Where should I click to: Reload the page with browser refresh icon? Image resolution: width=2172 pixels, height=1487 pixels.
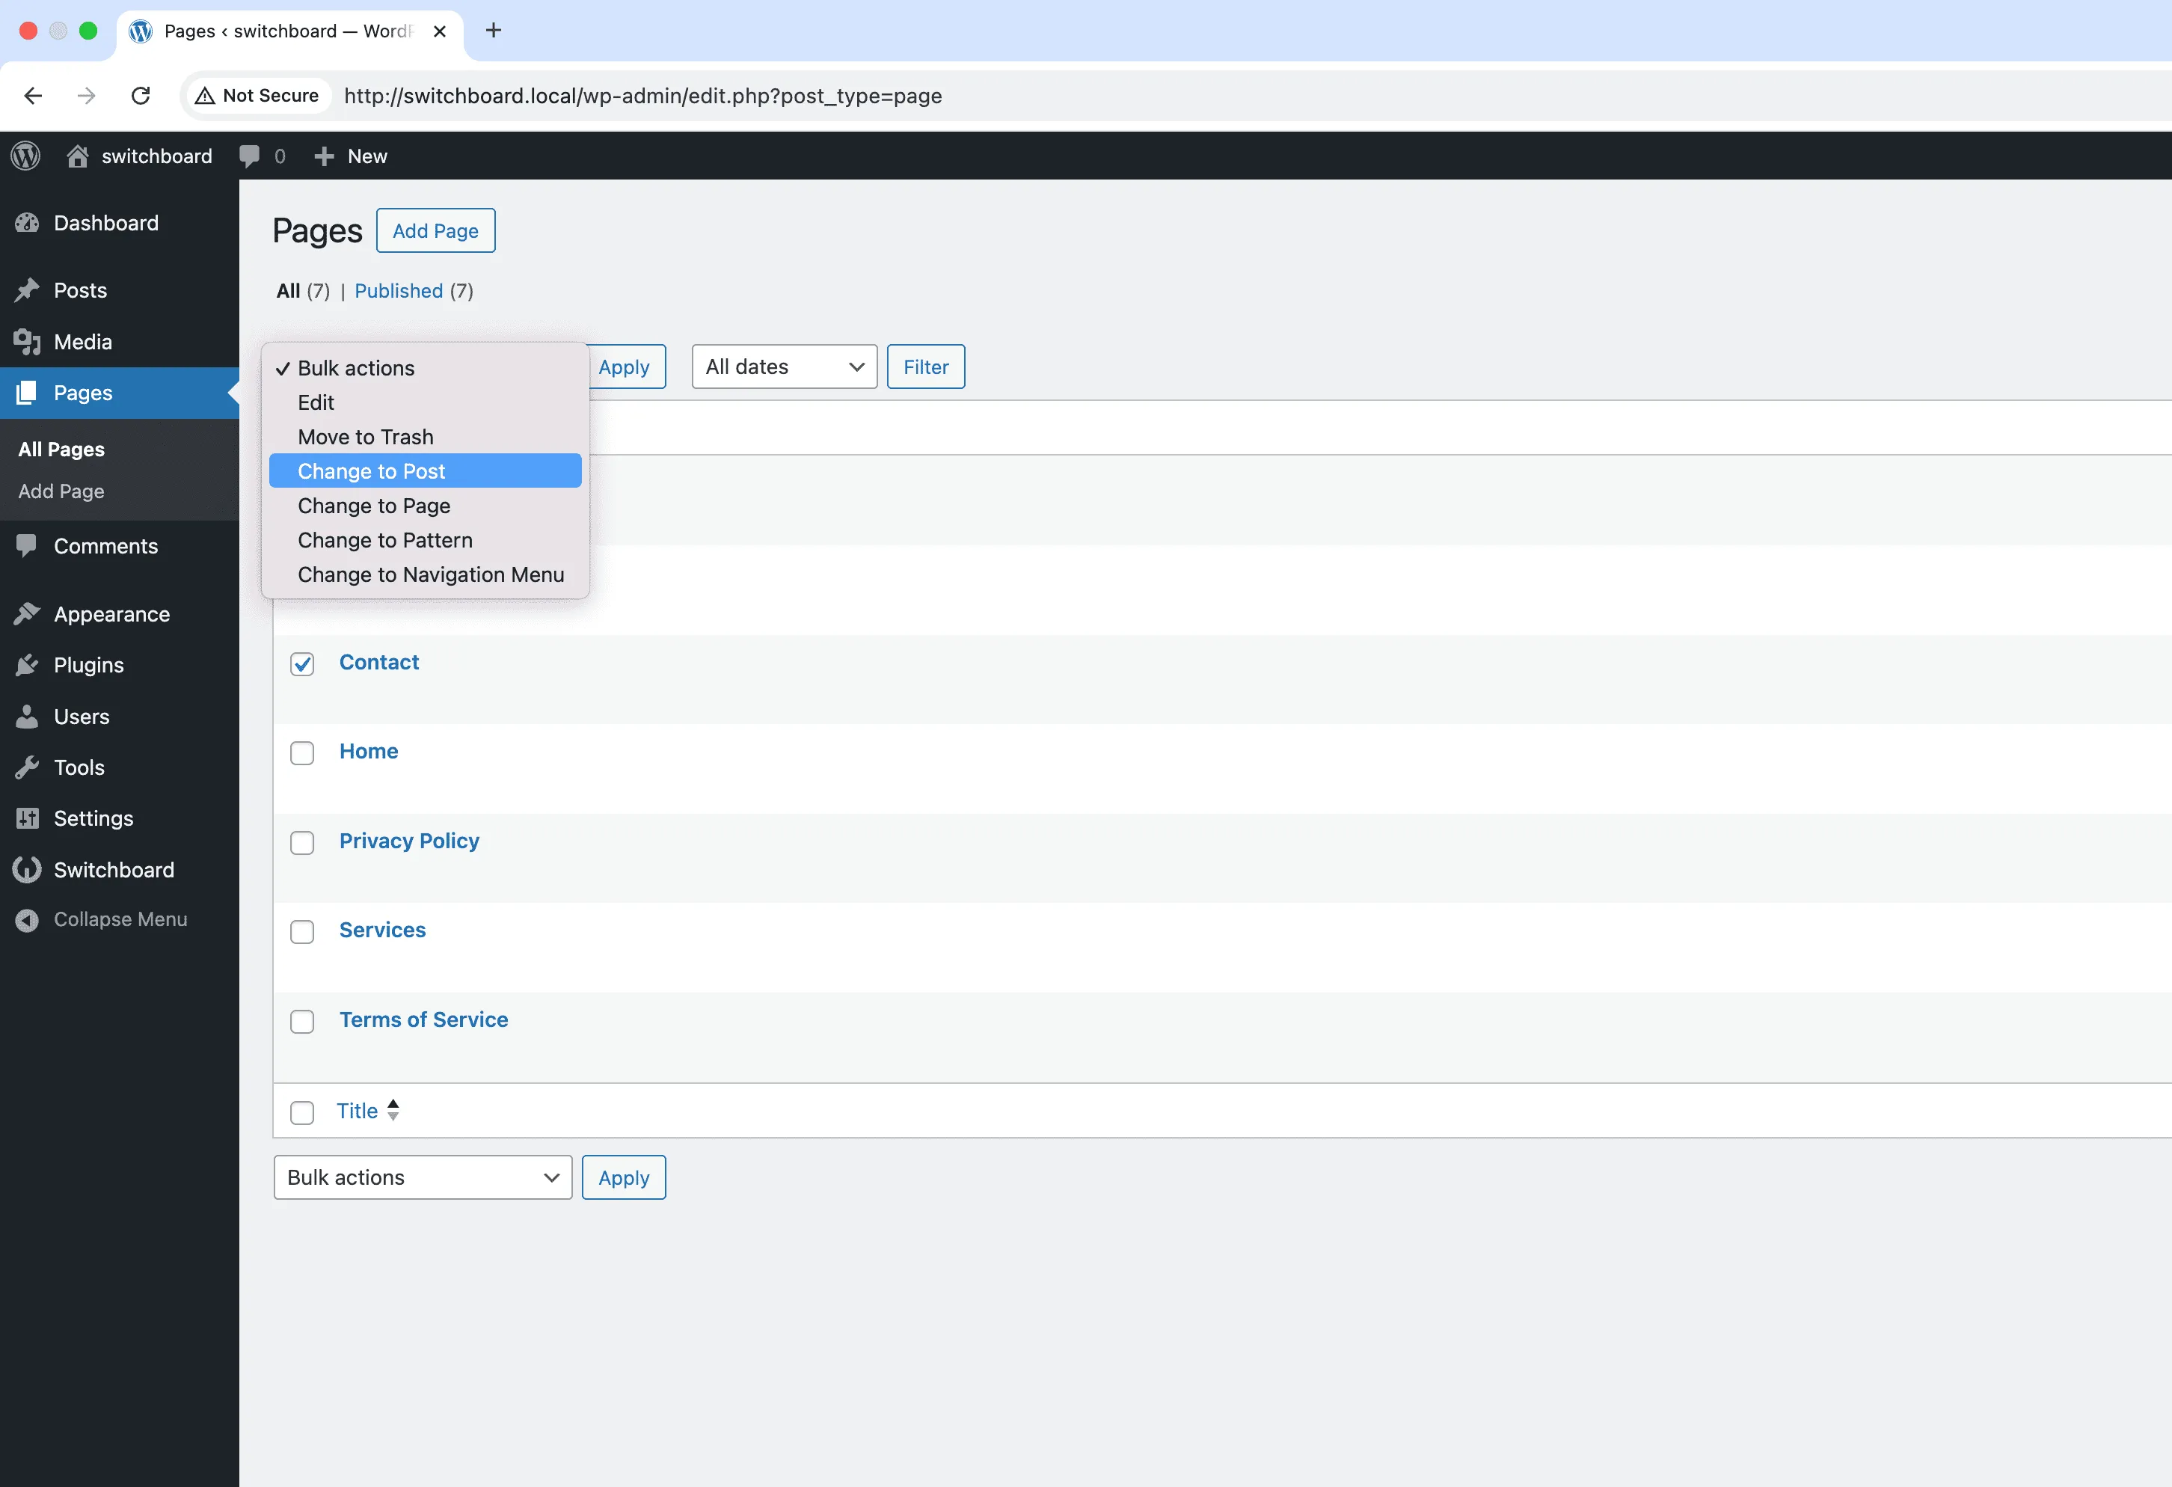click(140, 95)
